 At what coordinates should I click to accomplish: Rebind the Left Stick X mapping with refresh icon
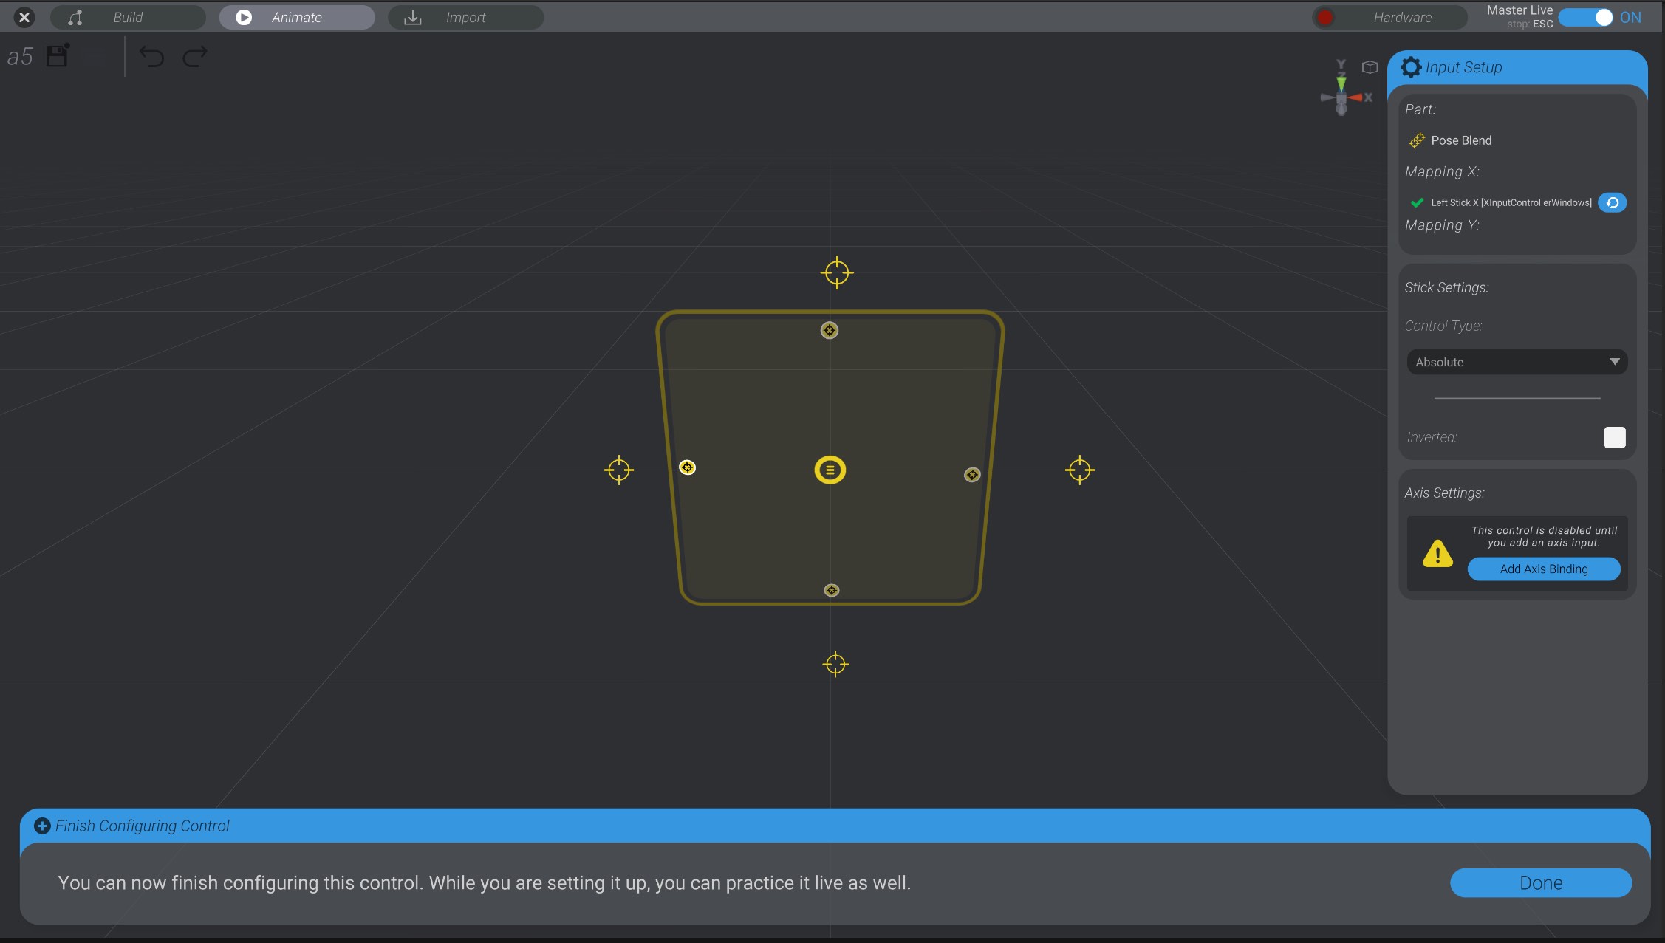point(1613,202)
